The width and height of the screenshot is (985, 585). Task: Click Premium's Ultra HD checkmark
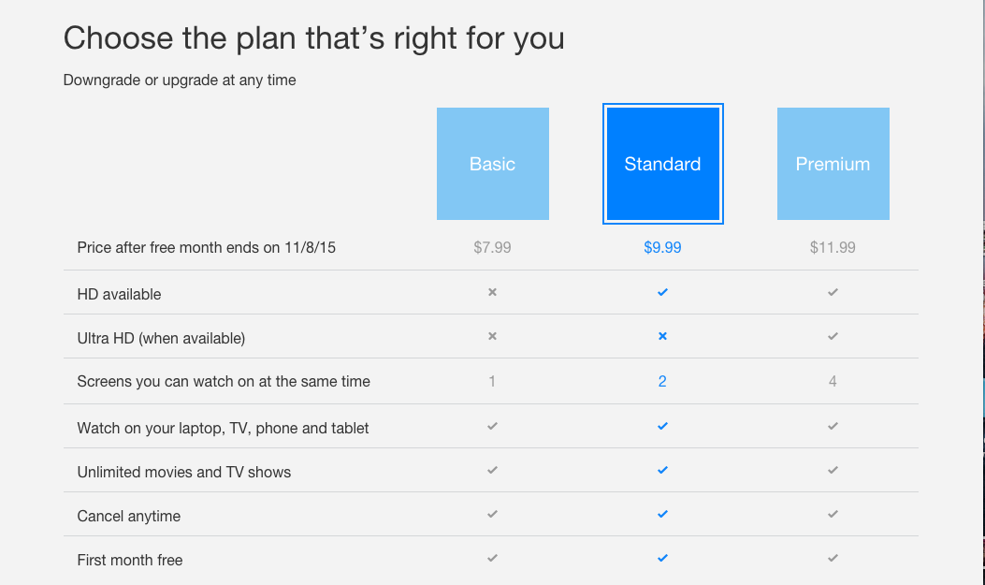tap(833, 336)
